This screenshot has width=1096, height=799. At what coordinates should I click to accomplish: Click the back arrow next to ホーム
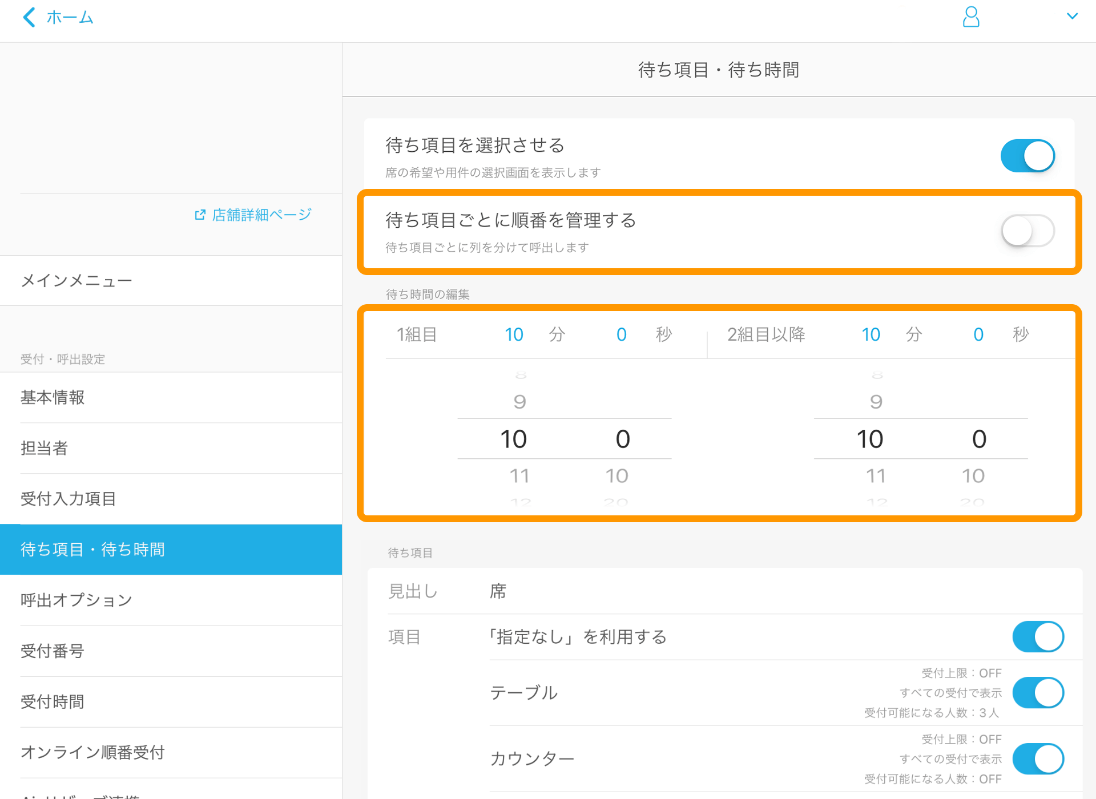(29, 17)
